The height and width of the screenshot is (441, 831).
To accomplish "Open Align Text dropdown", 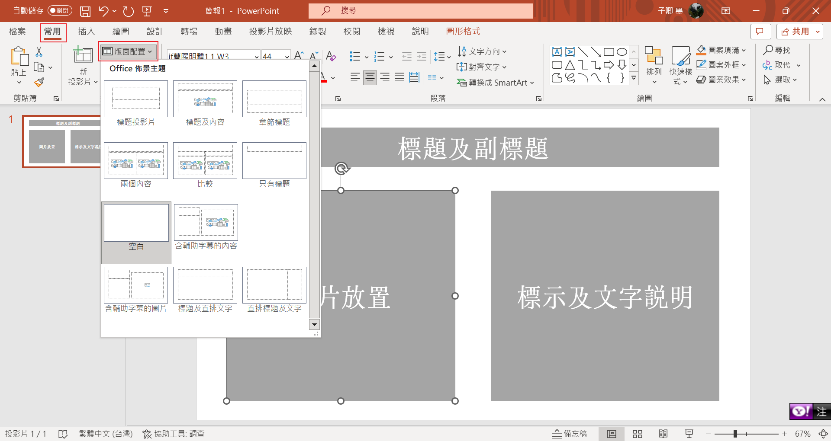I will 481,67.
